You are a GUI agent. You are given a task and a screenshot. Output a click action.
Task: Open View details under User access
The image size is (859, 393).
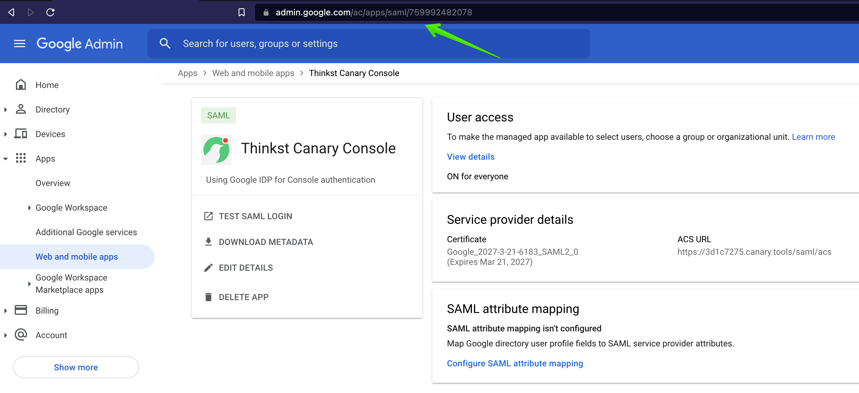471,157
